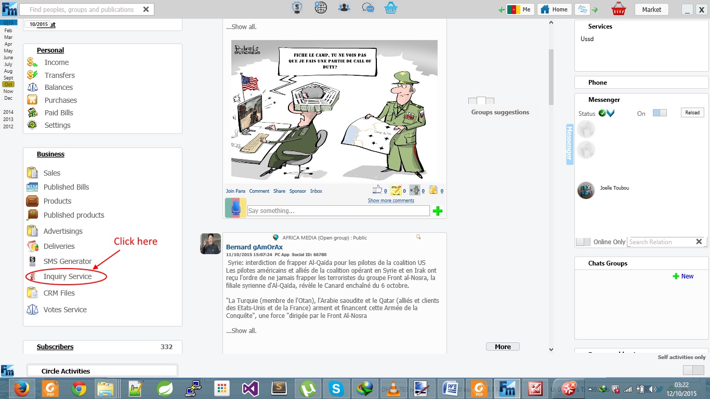Click the Comment link under the cartoon
710x399 pixels.
point(259,191)
